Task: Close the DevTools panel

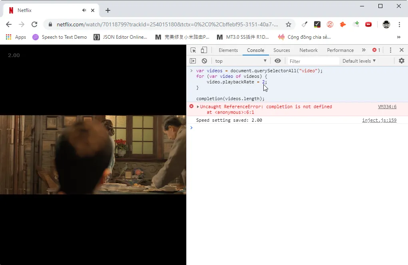Action: click(402, 50)
